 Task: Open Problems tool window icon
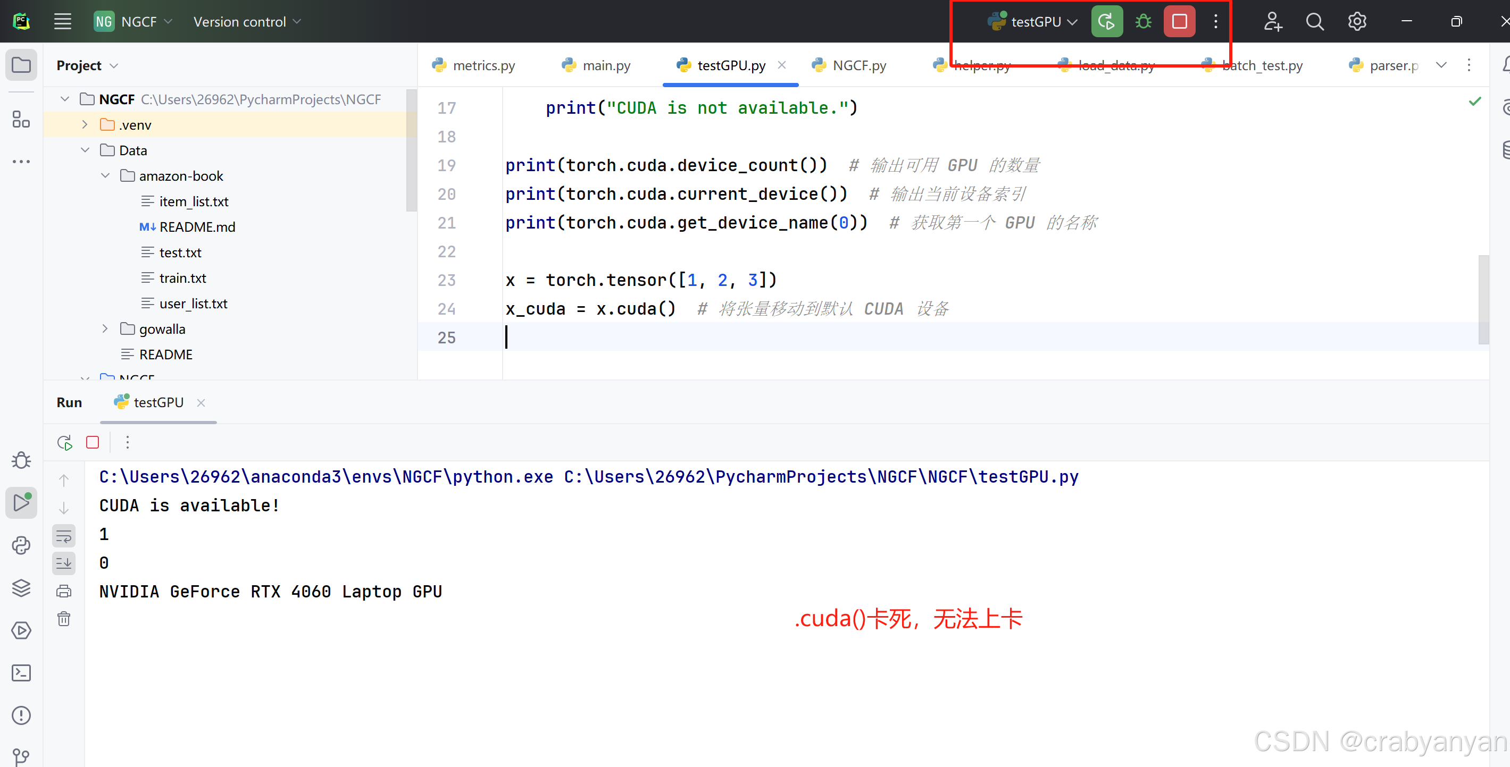(x=21, y=715)
